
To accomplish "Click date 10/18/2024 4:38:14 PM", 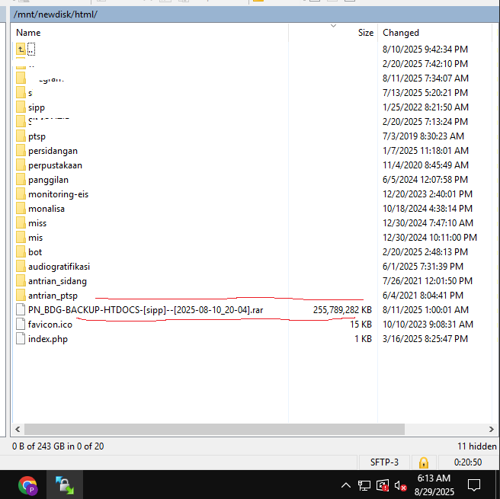I will (428, 209).
